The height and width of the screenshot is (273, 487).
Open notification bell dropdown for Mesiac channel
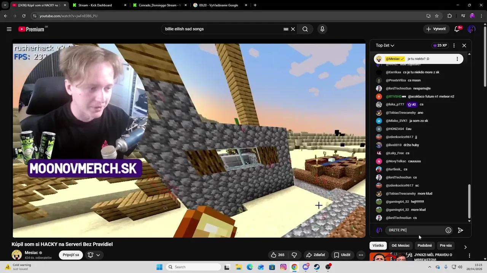[x=94, y=255]
